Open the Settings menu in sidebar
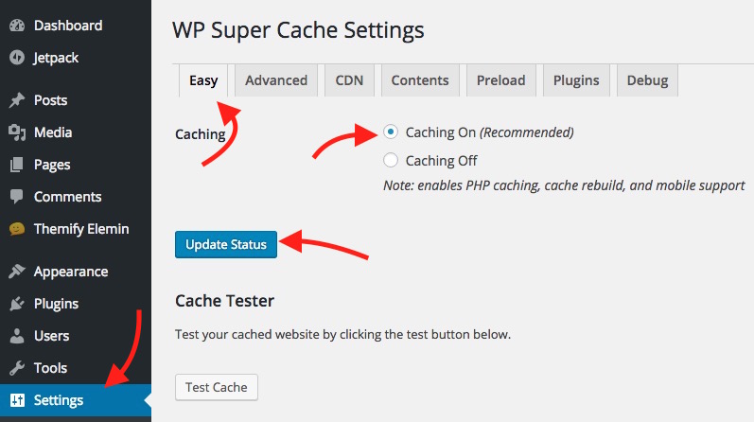This screenshot has width=754, height=422. [x=59, y=400]
